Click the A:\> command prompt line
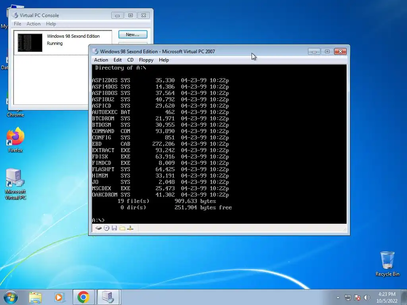This screenshot has width=407, height=305. (x=99, y=220)
